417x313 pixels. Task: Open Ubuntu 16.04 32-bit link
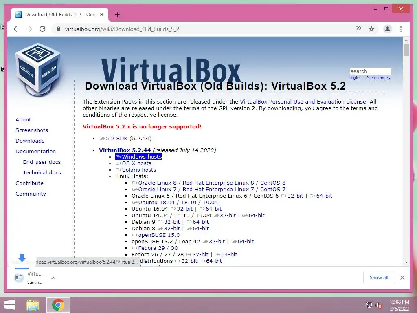click(182, 209)
